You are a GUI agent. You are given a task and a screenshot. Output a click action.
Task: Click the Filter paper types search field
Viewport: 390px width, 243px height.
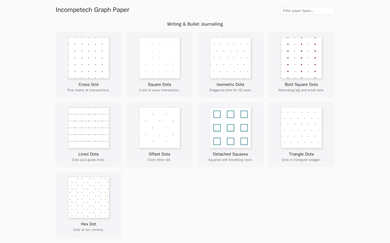(x=307, y=11)
